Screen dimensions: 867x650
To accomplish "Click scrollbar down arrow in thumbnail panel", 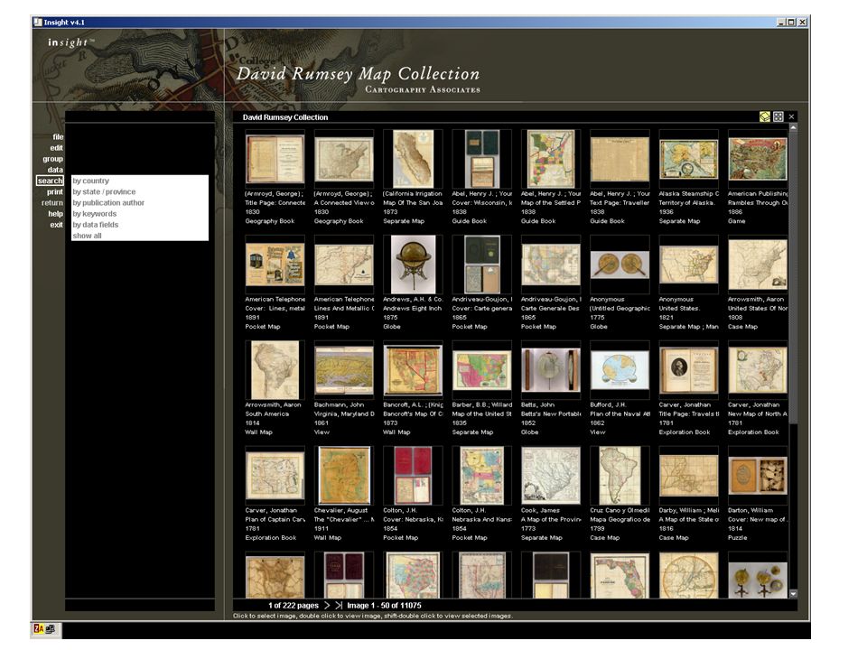I will point(794,594).
